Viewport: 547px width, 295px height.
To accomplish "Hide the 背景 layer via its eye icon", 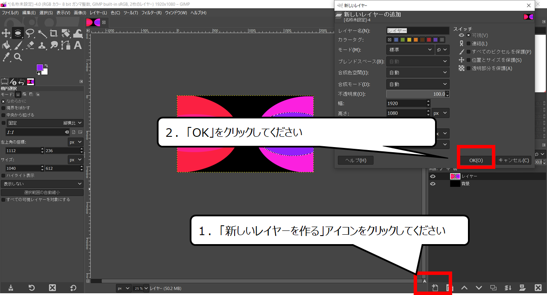I will (x=433, y=184).
